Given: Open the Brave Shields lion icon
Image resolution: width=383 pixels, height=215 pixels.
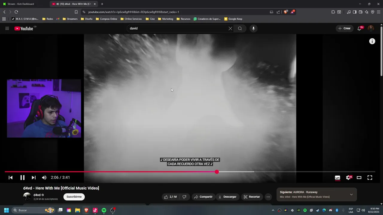Looking at the screenshot, I should click(x=285, y=12).
